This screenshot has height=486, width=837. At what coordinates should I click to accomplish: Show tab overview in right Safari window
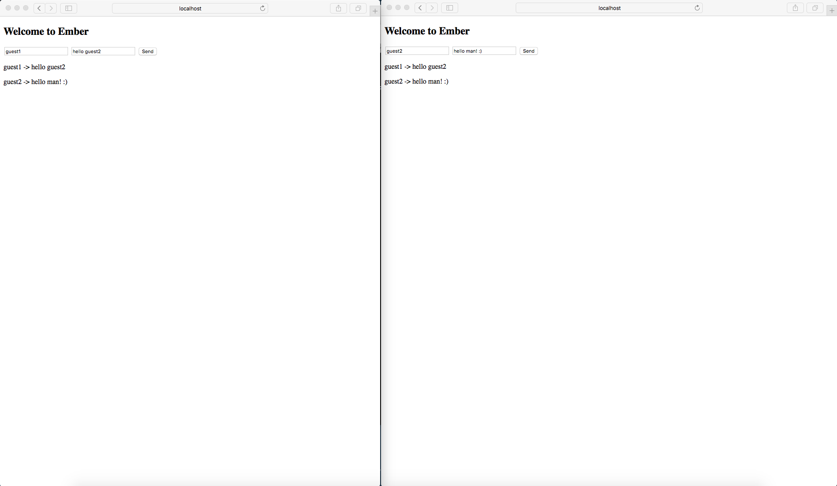[x=815, y=8]
